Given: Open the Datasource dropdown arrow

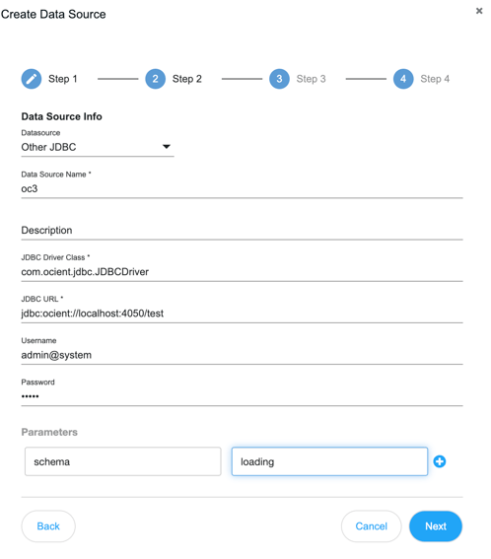Looking at the screenshot, I should click(167, 147).
